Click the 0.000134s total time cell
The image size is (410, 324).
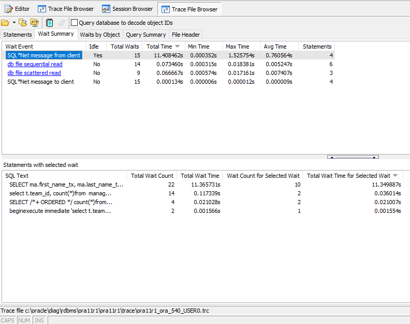170,82
